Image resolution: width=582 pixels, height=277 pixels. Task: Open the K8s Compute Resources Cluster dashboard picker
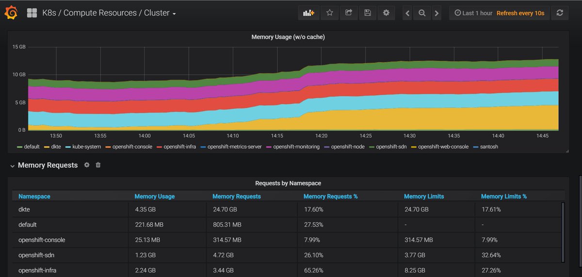coord(108,13)
